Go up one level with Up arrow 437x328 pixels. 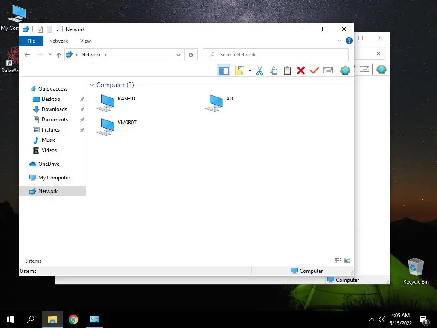58,55
